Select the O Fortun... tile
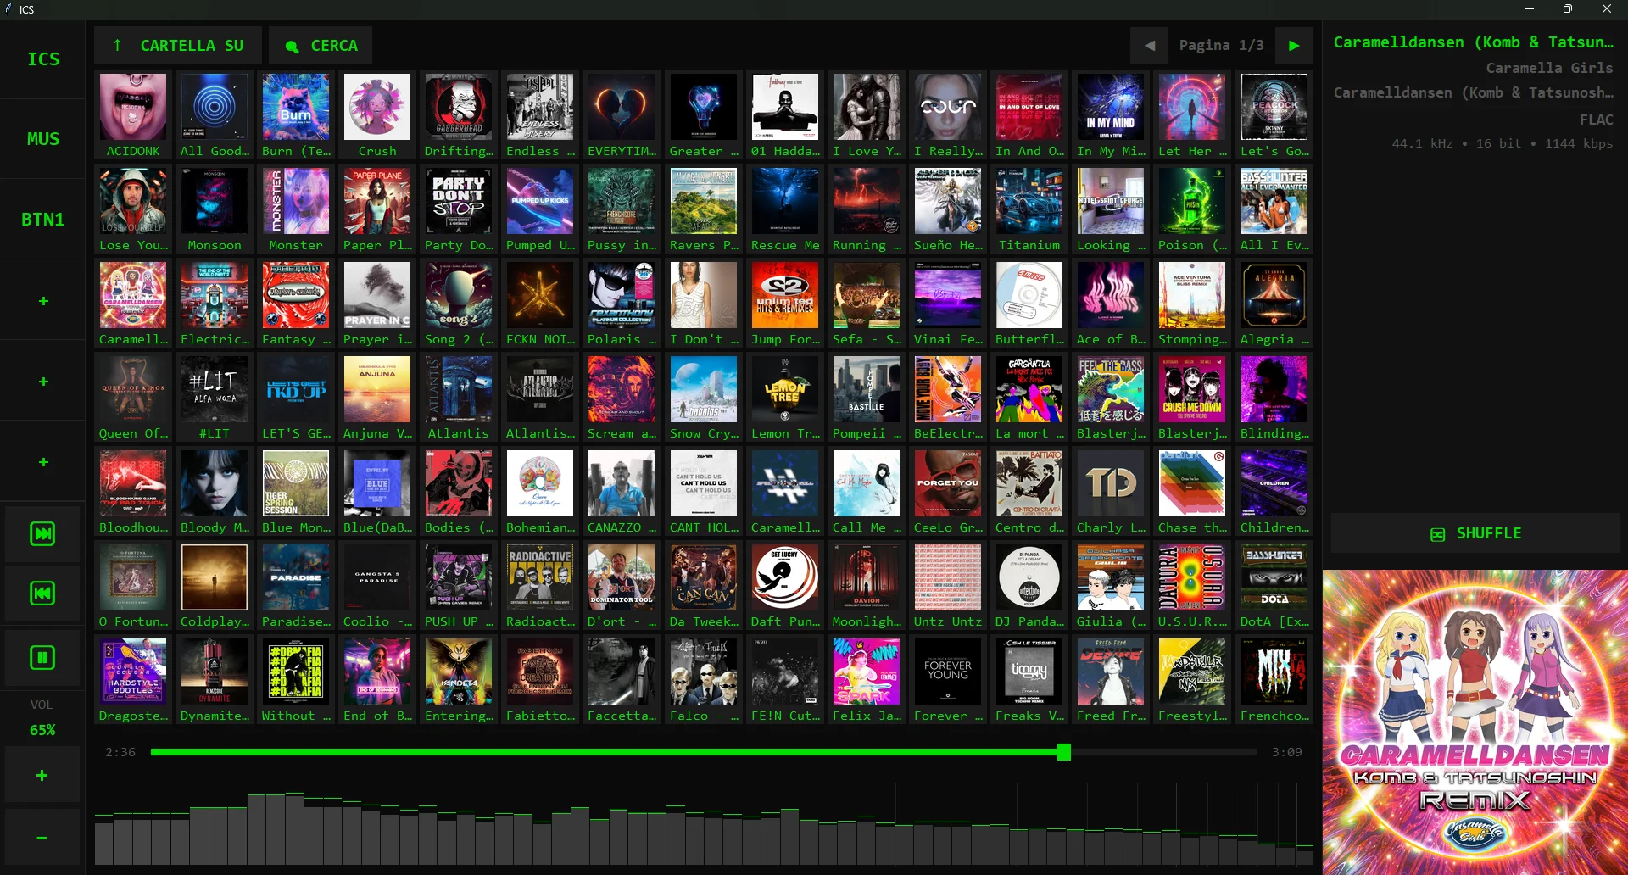This screenshot has width=1628, height=875. (133, 586)
